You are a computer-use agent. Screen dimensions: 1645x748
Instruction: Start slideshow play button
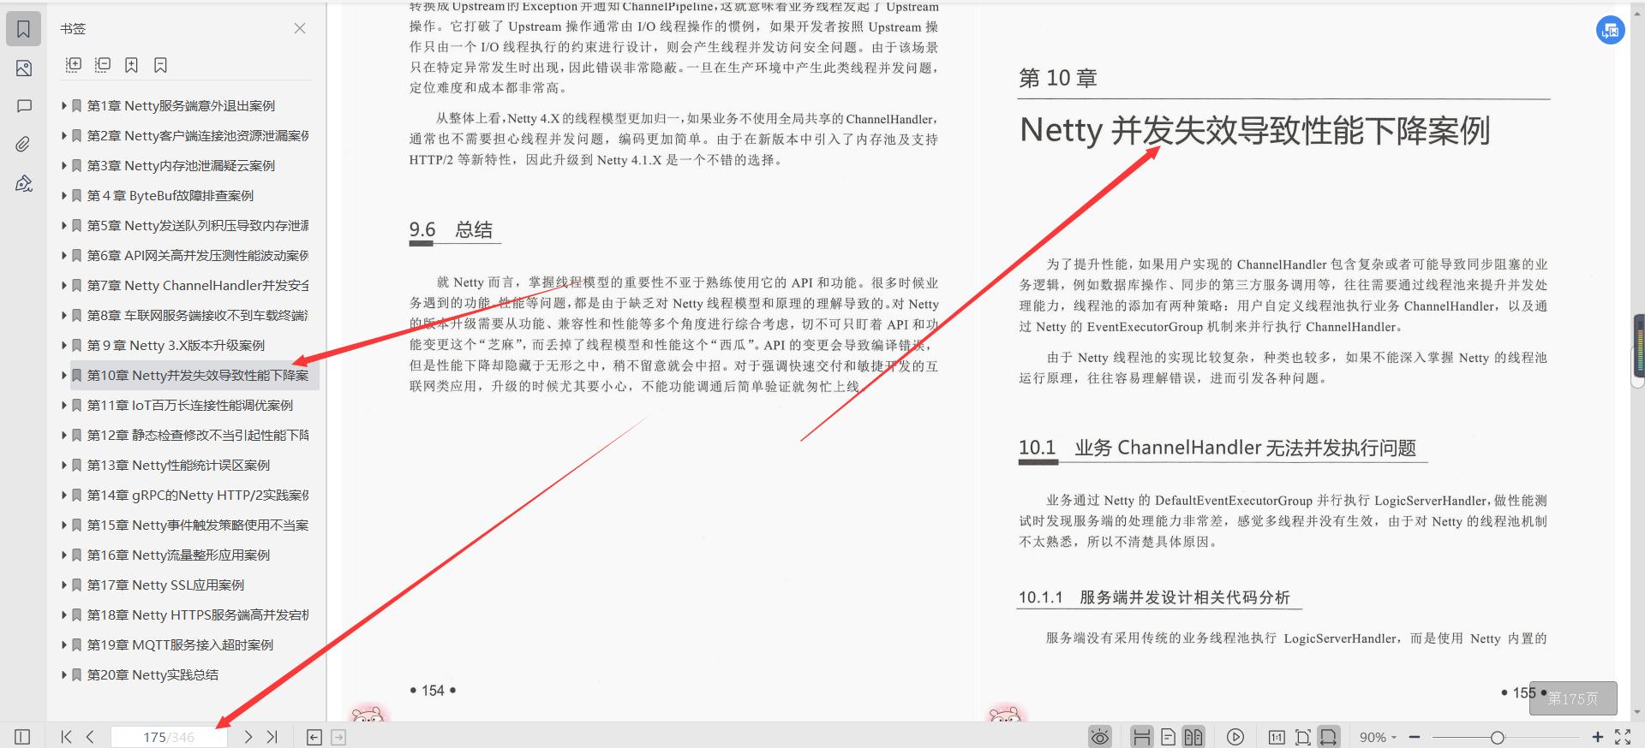coord(1235,737)
